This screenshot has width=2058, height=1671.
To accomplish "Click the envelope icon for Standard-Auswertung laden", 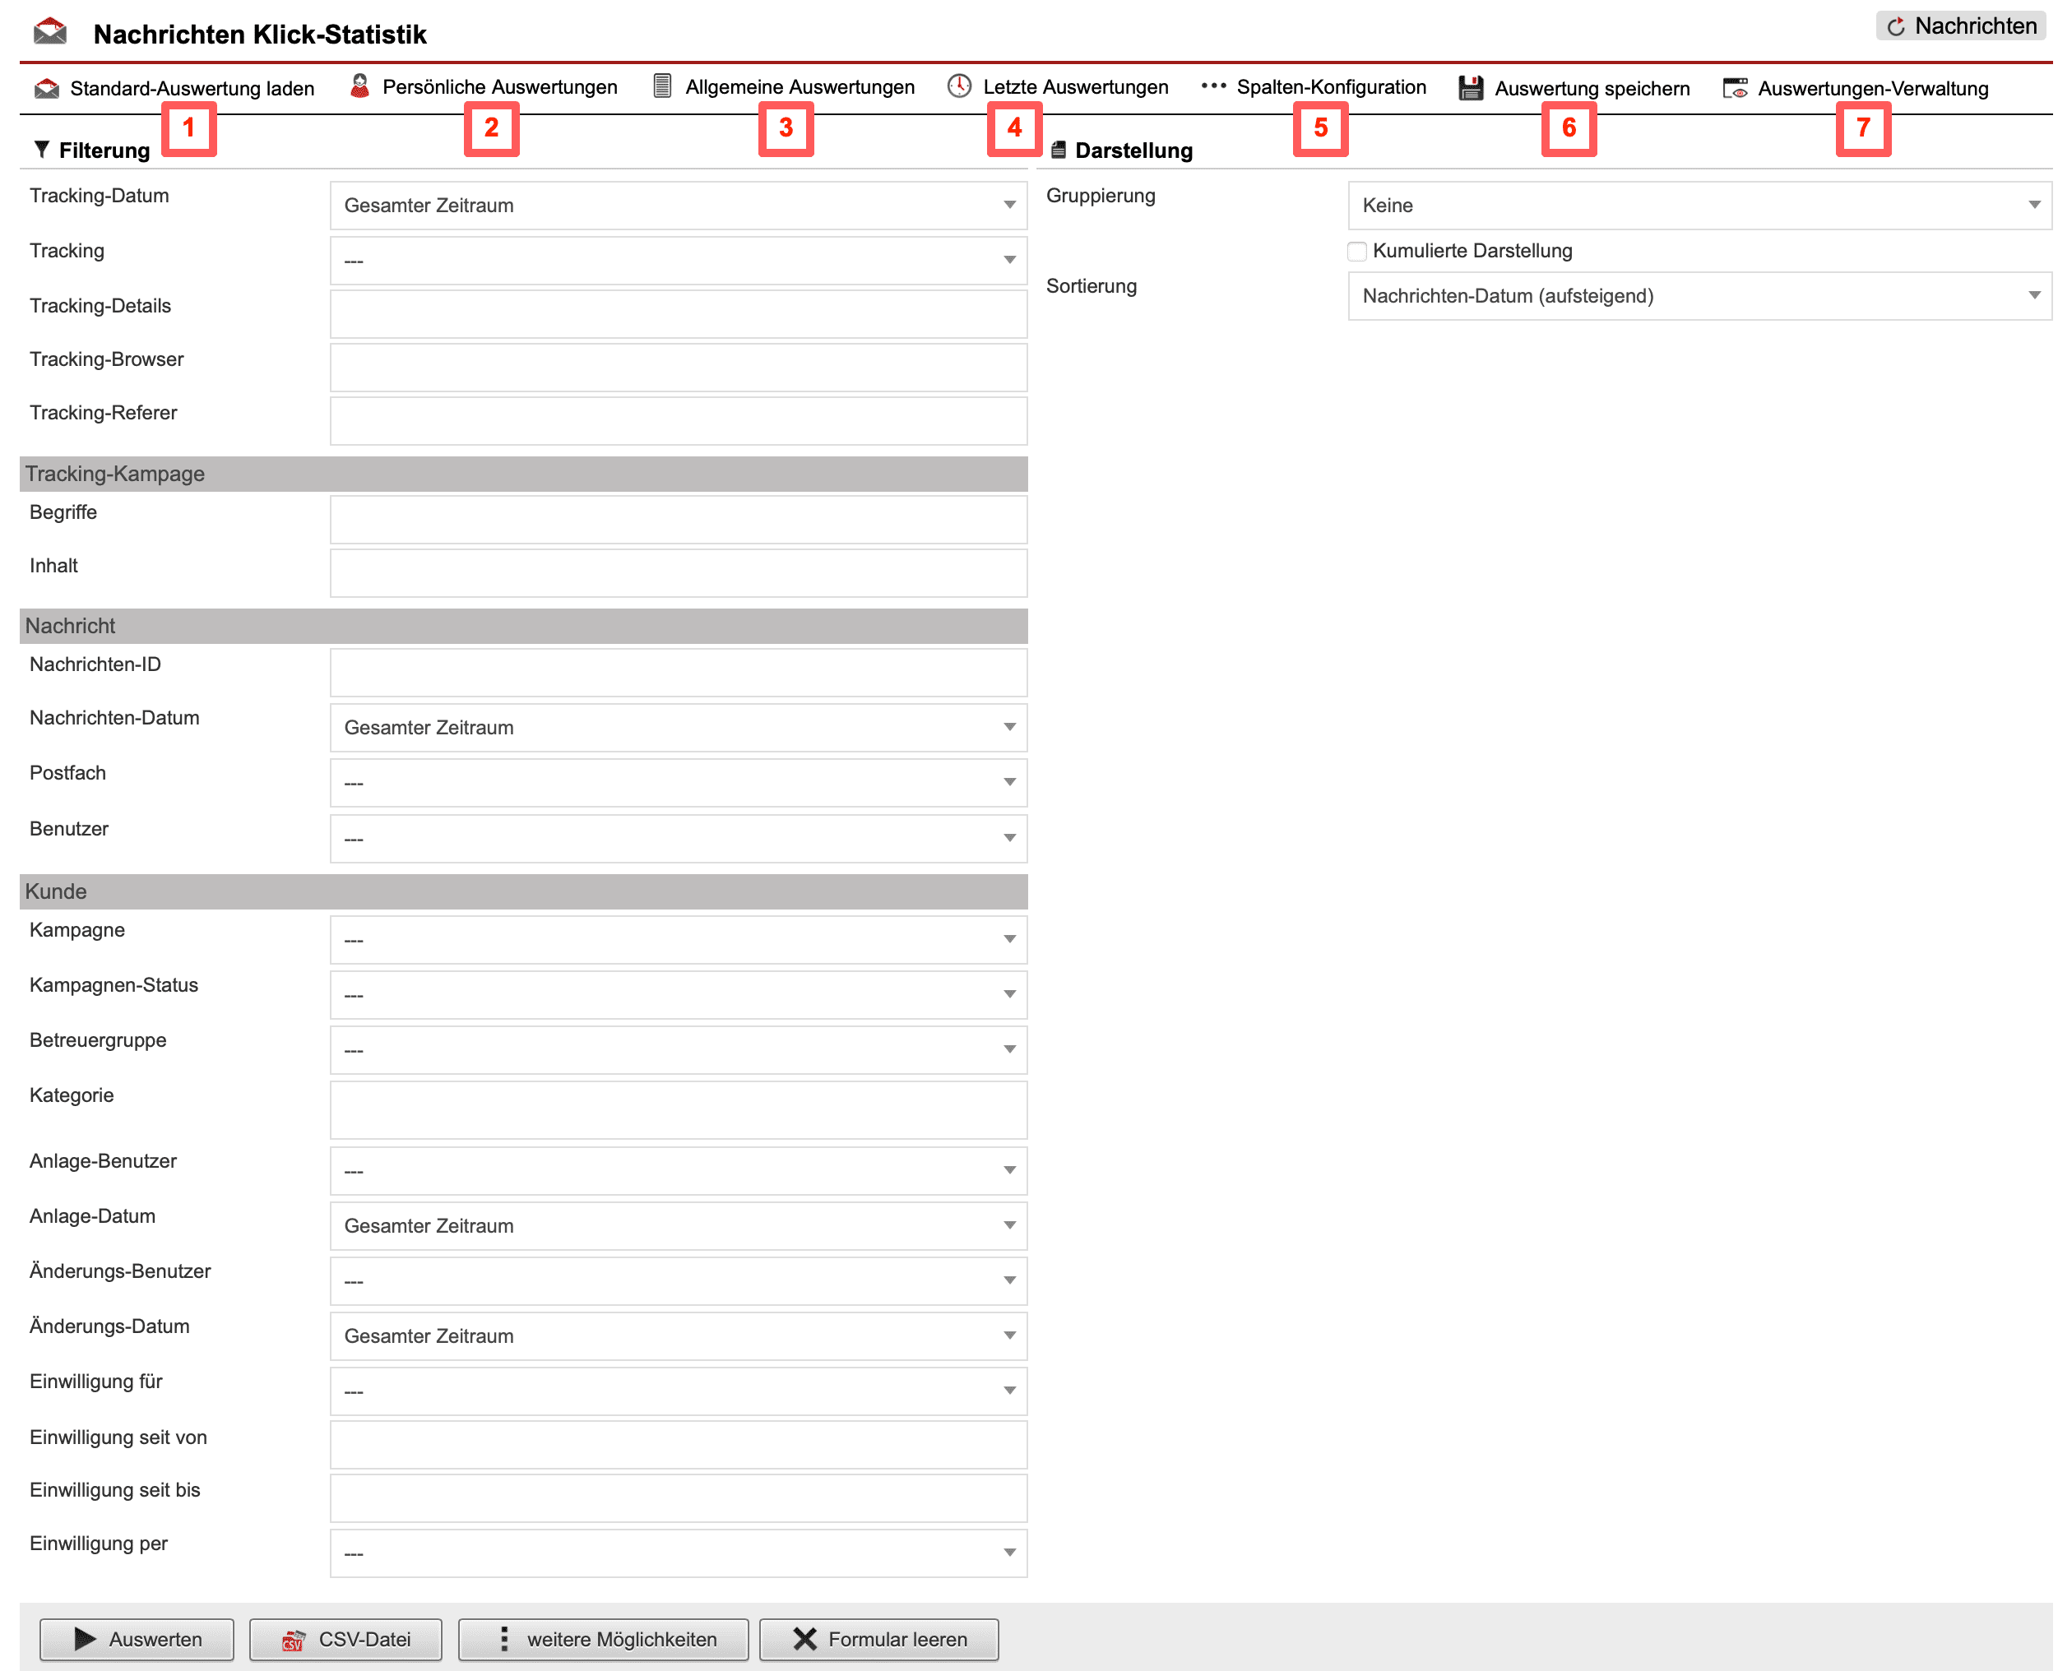I will click(x=46, y=89).
